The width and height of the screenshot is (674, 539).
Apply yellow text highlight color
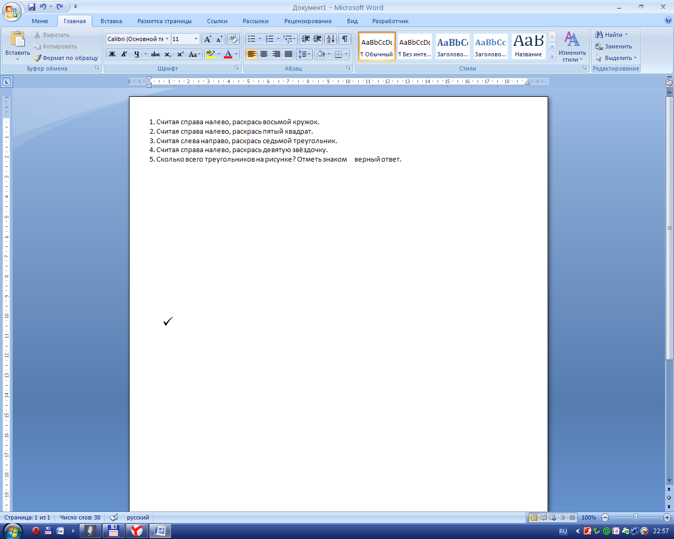(x=210, y=54)
